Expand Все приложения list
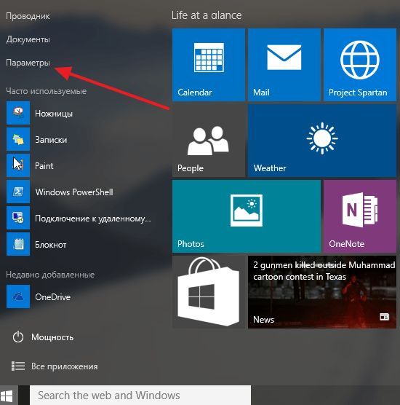This screenshot has width=400, height=405. (55, 366)
